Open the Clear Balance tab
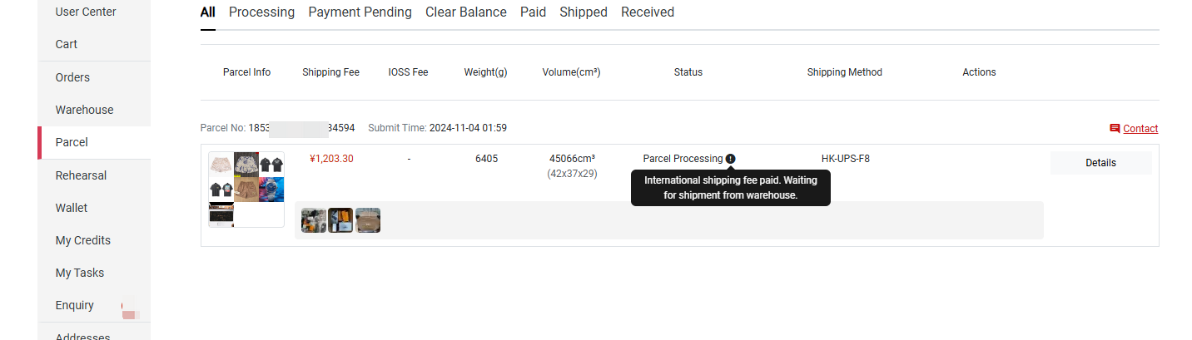The height and width of the screenshot is (340, 1192). (466, 12)
